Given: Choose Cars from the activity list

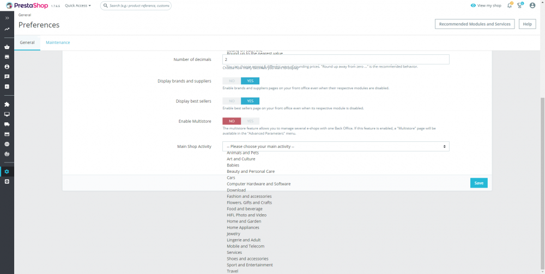Looking at the screenshot, I should click(231, 178).
